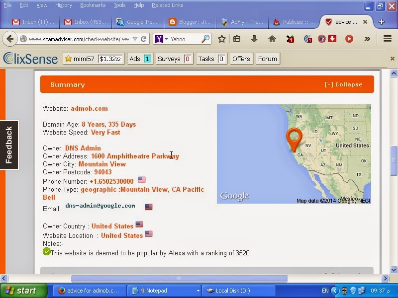Click the vertical scrollbar thumb
The height and width of the screenshot is (298, 398).
click(394, 160)
